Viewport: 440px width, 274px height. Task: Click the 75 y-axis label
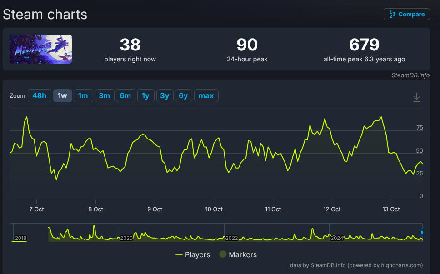click(420, 128)
